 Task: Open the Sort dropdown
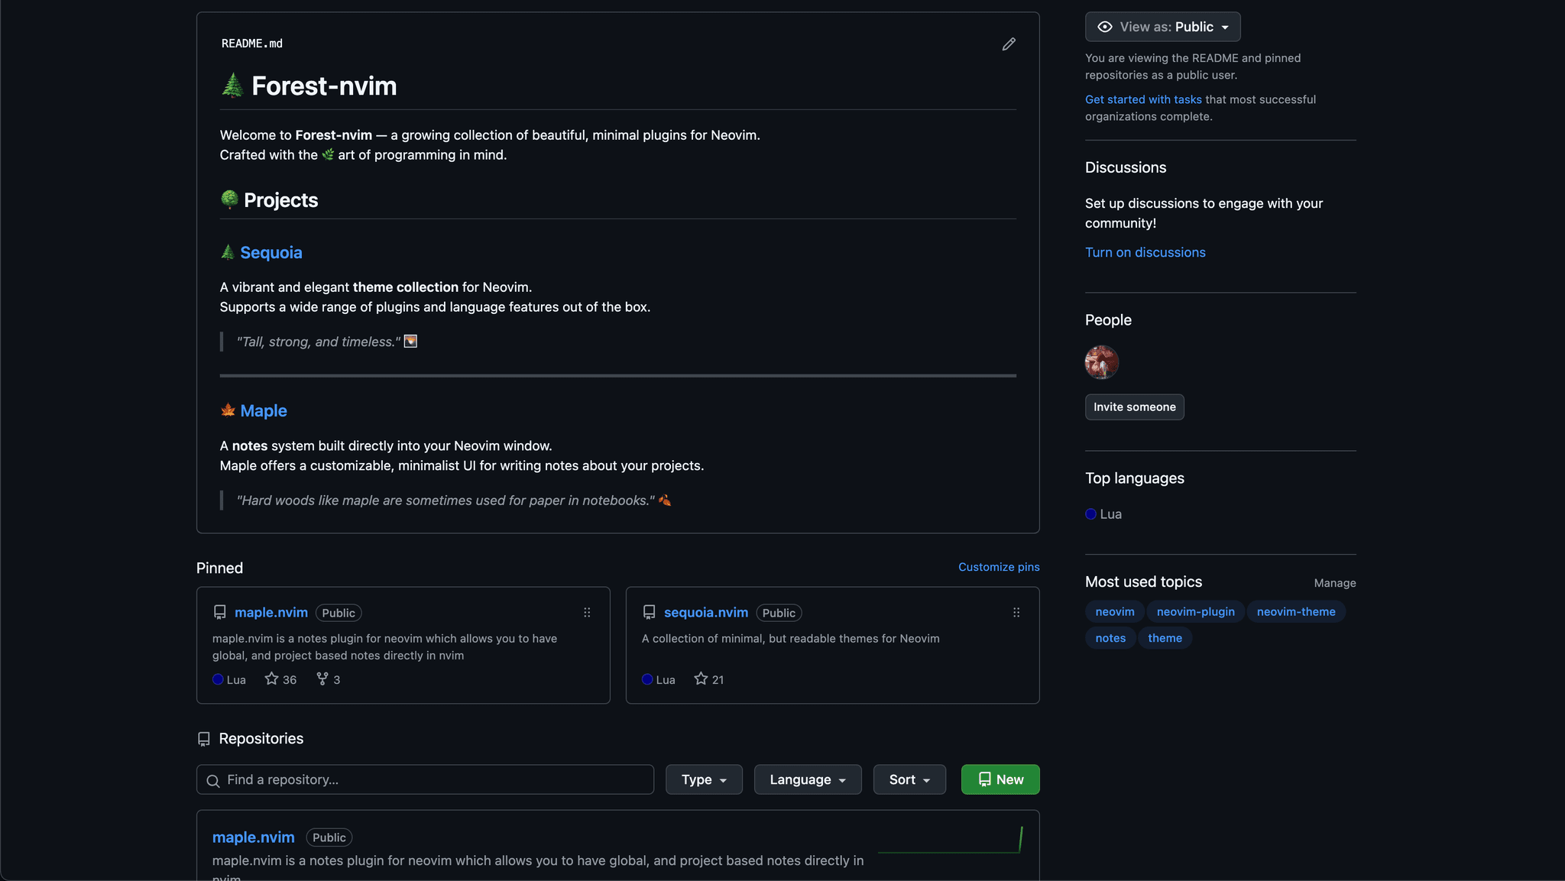pos(909,779)
